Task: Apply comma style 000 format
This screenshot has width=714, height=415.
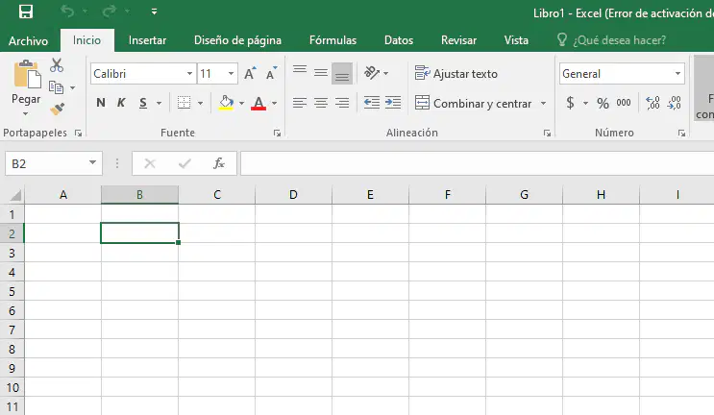Action: 624,103
